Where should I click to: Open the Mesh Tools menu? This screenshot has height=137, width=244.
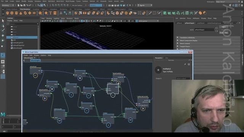tap(60, 1)
